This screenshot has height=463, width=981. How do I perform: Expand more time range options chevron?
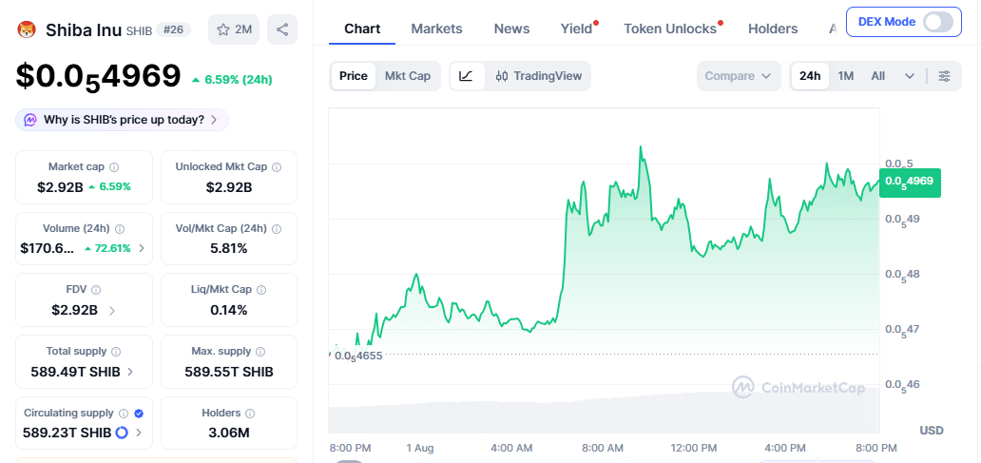(x=910, y=76)
